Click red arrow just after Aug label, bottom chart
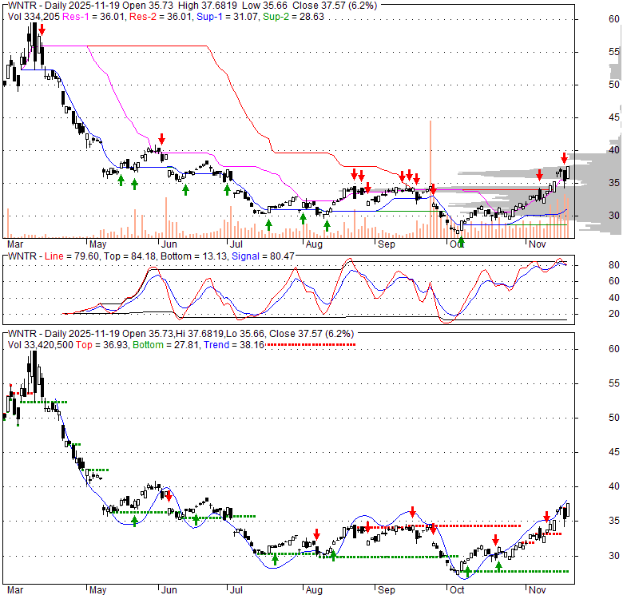Screen dimensions: 623x595 coord(316,534)
